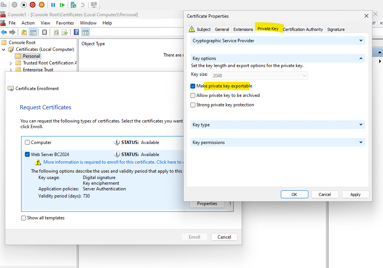This screenshot has height=268, width=383.
Task: Pause the virtual machine with blue pause icon
Action: pyautogui.click(x=53, y=5)
